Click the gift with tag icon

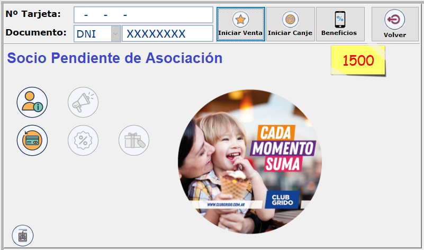click(134, 140)
